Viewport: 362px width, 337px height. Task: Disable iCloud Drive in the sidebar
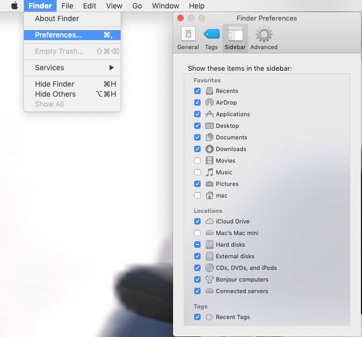pos(197,221)
